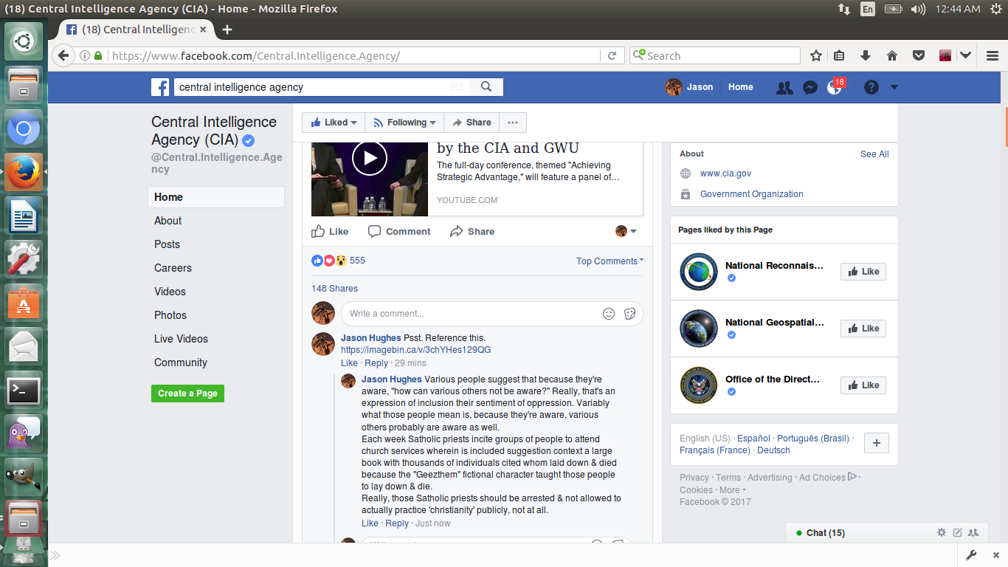The height and width of the screenshot is (567, 1008).
Task: Bookmark this page with star icon
Action: click(x=816, y=55)
